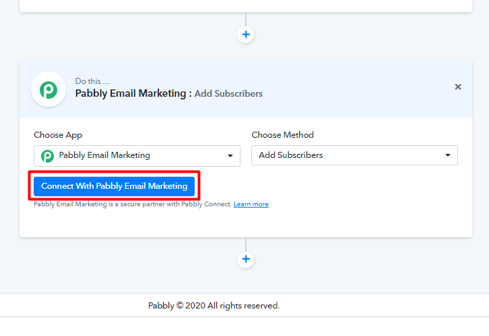This screenshot has width=489, height=336.
Task: Click the 'Pabbly Email Marketing :' header title
Action: click(133, 93)
